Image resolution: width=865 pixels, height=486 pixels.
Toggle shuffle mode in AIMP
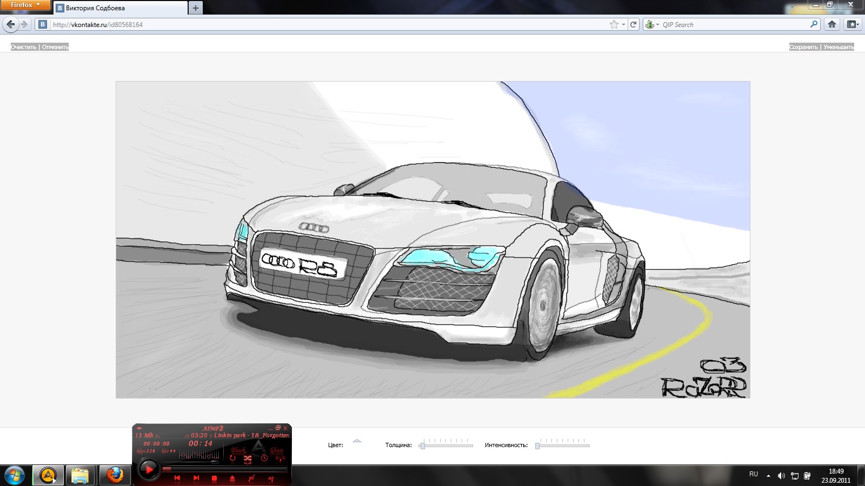[x=248, y=458]
